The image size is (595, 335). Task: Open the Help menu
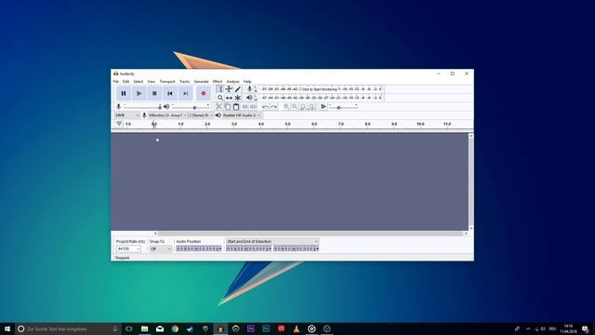tap(247, 81)
